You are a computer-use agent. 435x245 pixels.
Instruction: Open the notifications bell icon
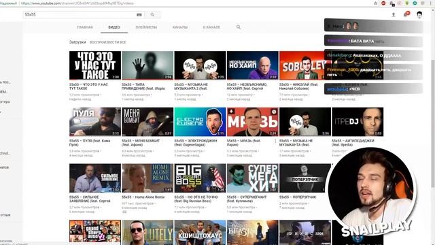pyautogui.click(x=406, y=14)
